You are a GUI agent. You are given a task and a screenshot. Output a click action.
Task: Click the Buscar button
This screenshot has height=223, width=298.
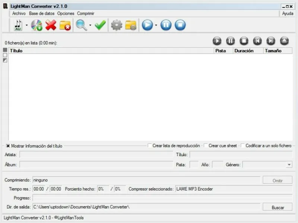(278, 207)
